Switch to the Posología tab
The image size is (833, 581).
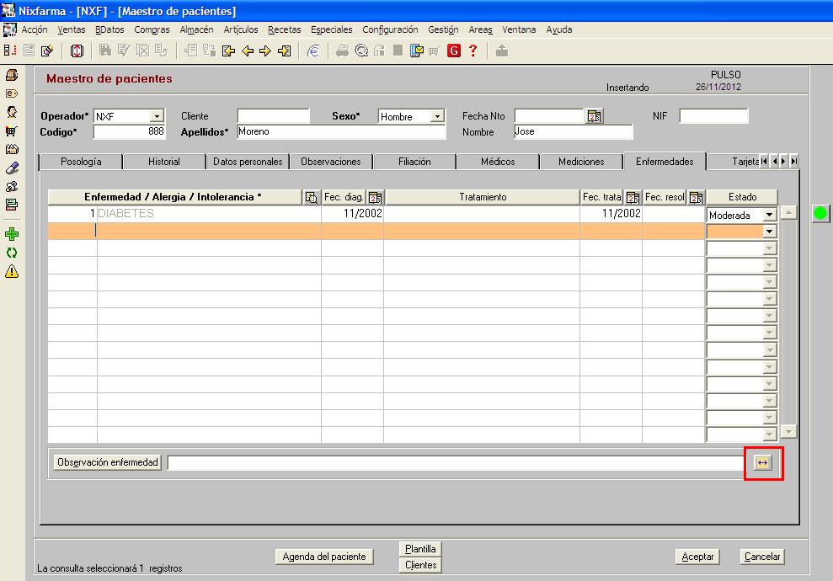81,162
